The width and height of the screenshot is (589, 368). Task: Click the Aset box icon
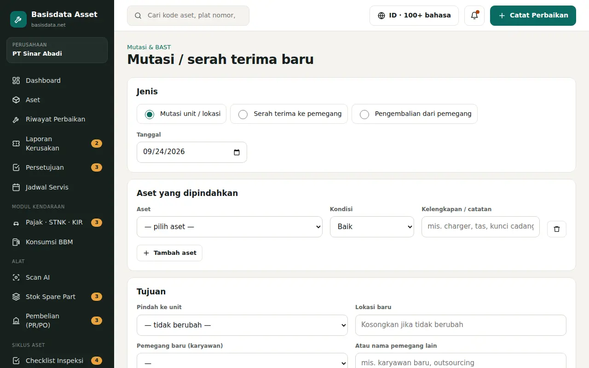[x=16, y=100]
